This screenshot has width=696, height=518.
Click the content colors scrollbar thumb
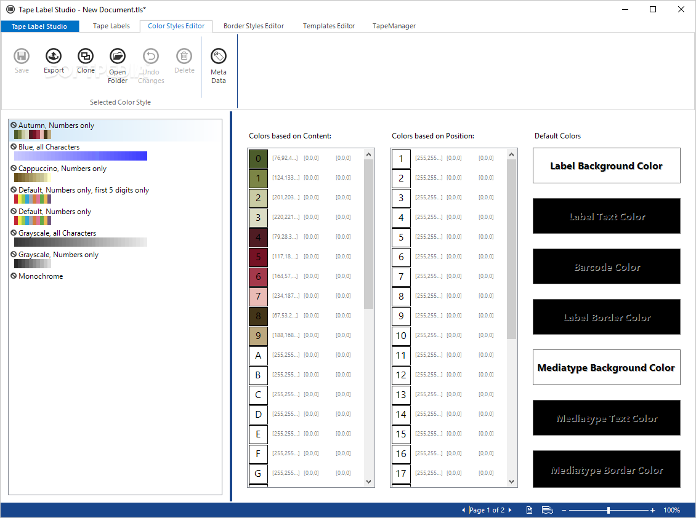368,234
